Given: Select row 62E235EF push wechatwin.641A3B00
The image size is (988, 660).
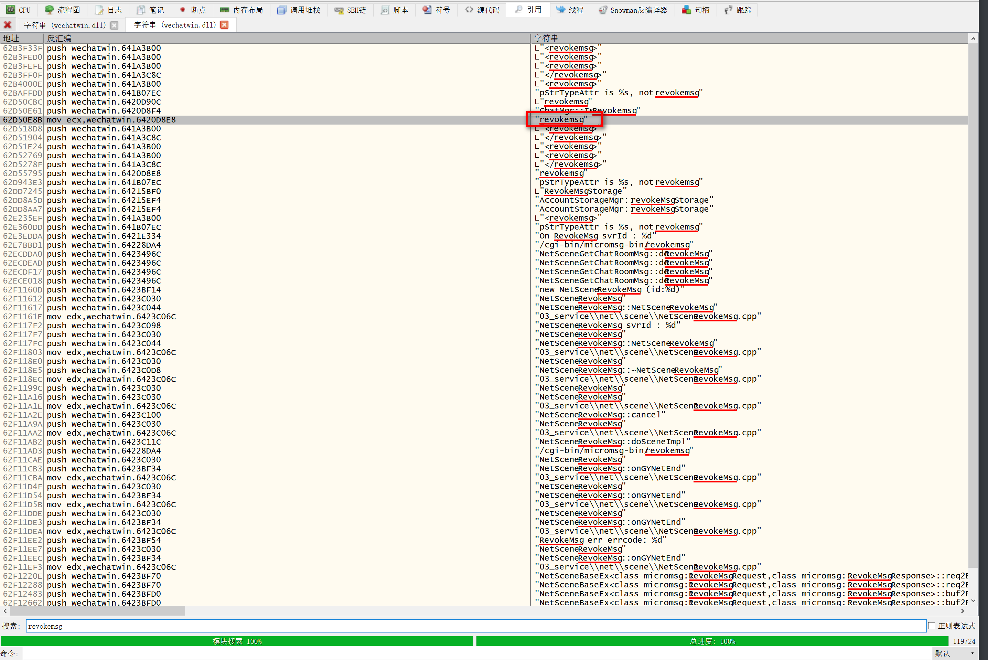Looking at the screenshot, I should tap(484, 218).
